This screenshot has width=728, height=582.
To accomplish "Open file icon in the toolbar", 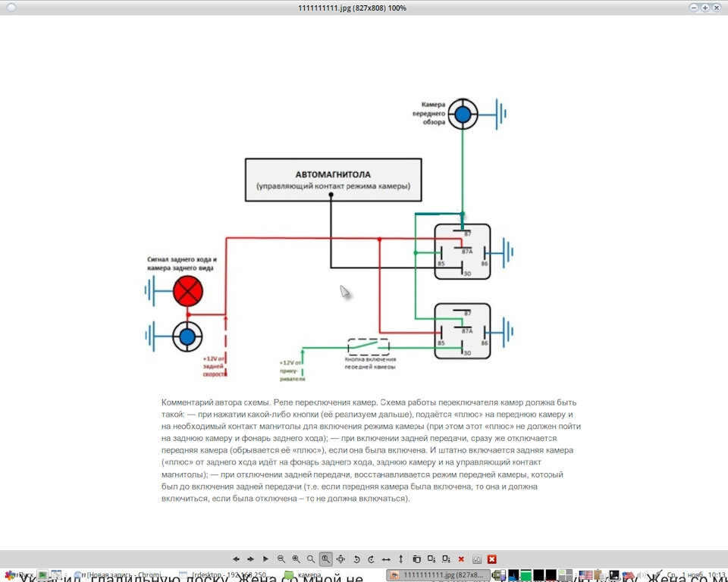I will point(416,559).
